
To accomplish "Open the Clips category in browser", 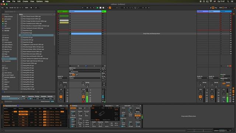I will click(x=6, y=54).
